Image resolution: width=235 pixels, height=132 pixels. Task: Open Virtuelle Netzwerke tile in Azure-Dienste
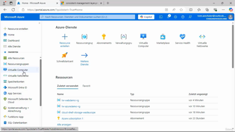(202, 40)
